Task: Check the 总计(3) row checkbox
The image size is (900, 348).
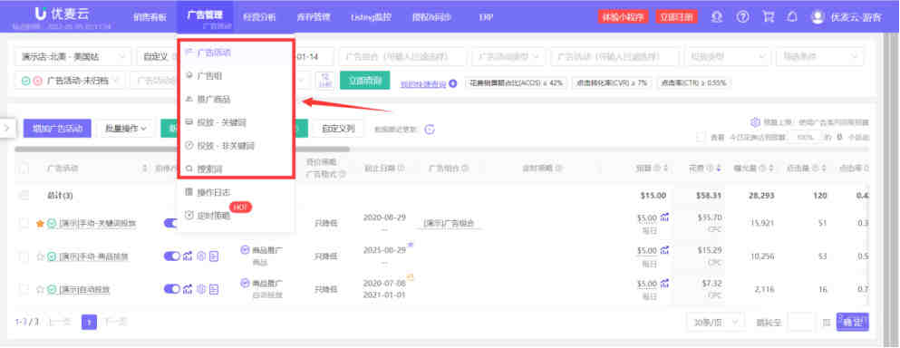Action: pyautogui.click(x=24, y=195)
